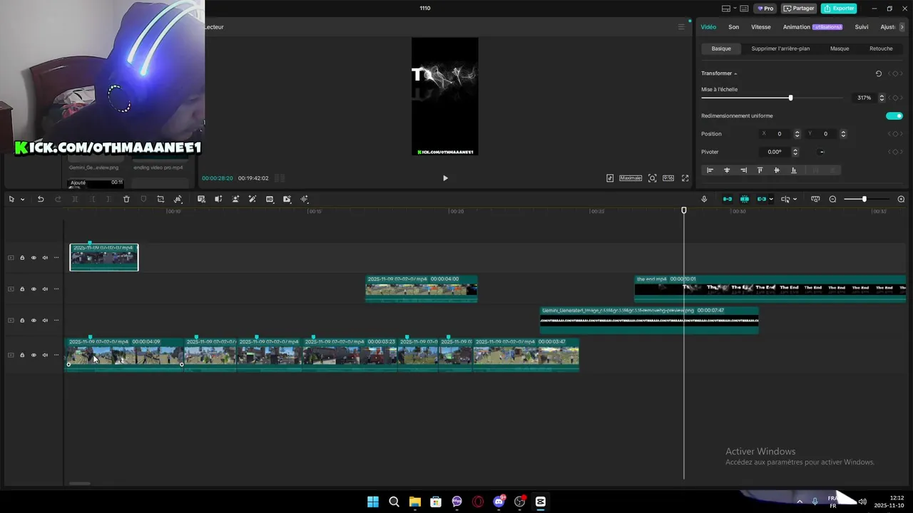This screenshot has height=513, width=913.
Task: Play the preview video
Action: (445, 178)
